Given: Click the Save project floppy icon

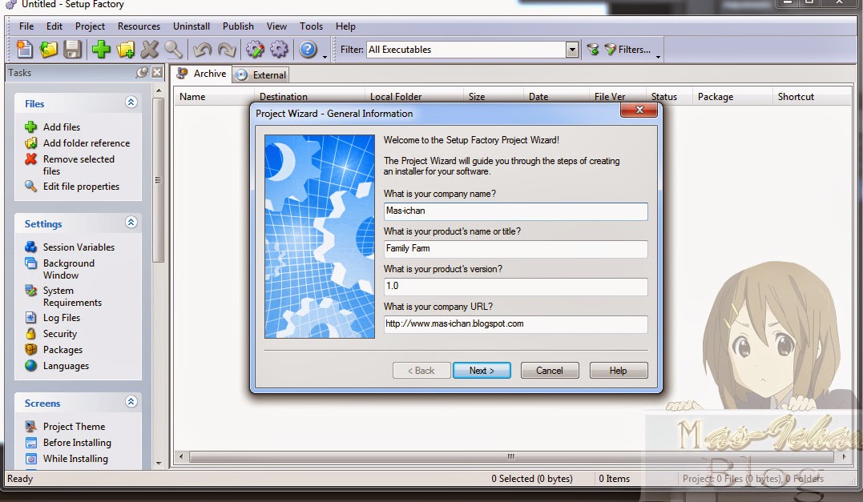Looking at the screenshot, I should coord(72,50).
